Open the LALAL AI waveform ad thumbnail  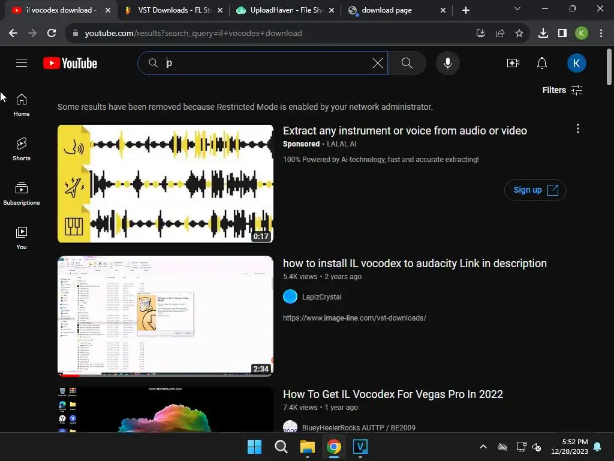tap(165, 184)
